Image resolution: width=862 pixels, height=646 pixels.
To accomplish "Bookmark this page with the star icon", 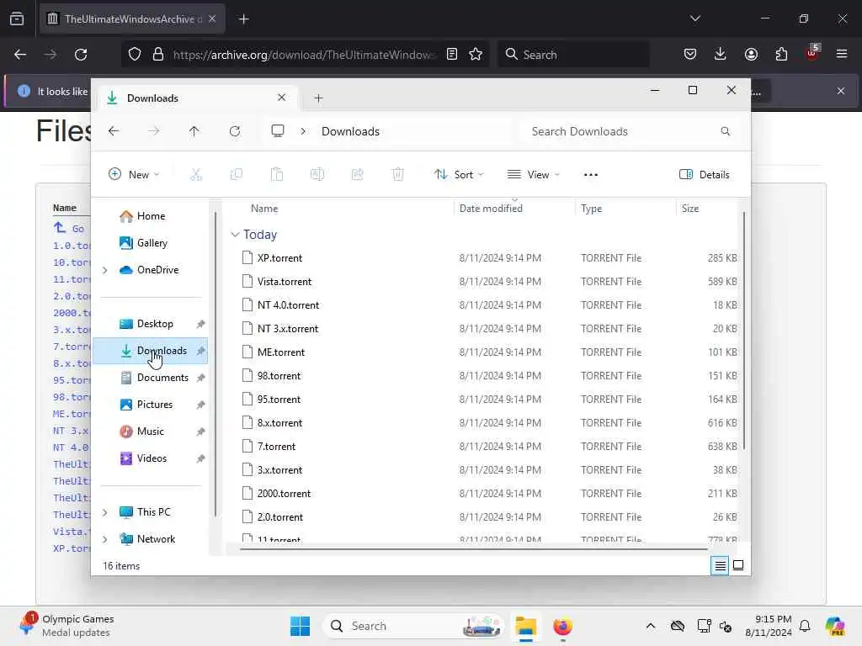I will click(476, 55).
